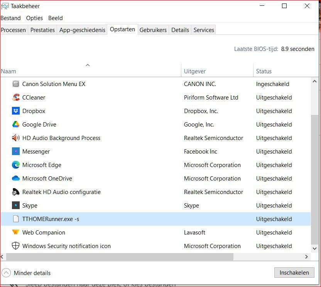Image resolution: width=321 pixels, height=287 pixels.
Task: Select the Dropbox entry name
Action: point(34,111)
